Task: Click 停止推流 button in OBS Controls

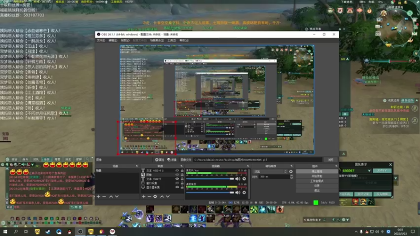Action: pos(317,171)
